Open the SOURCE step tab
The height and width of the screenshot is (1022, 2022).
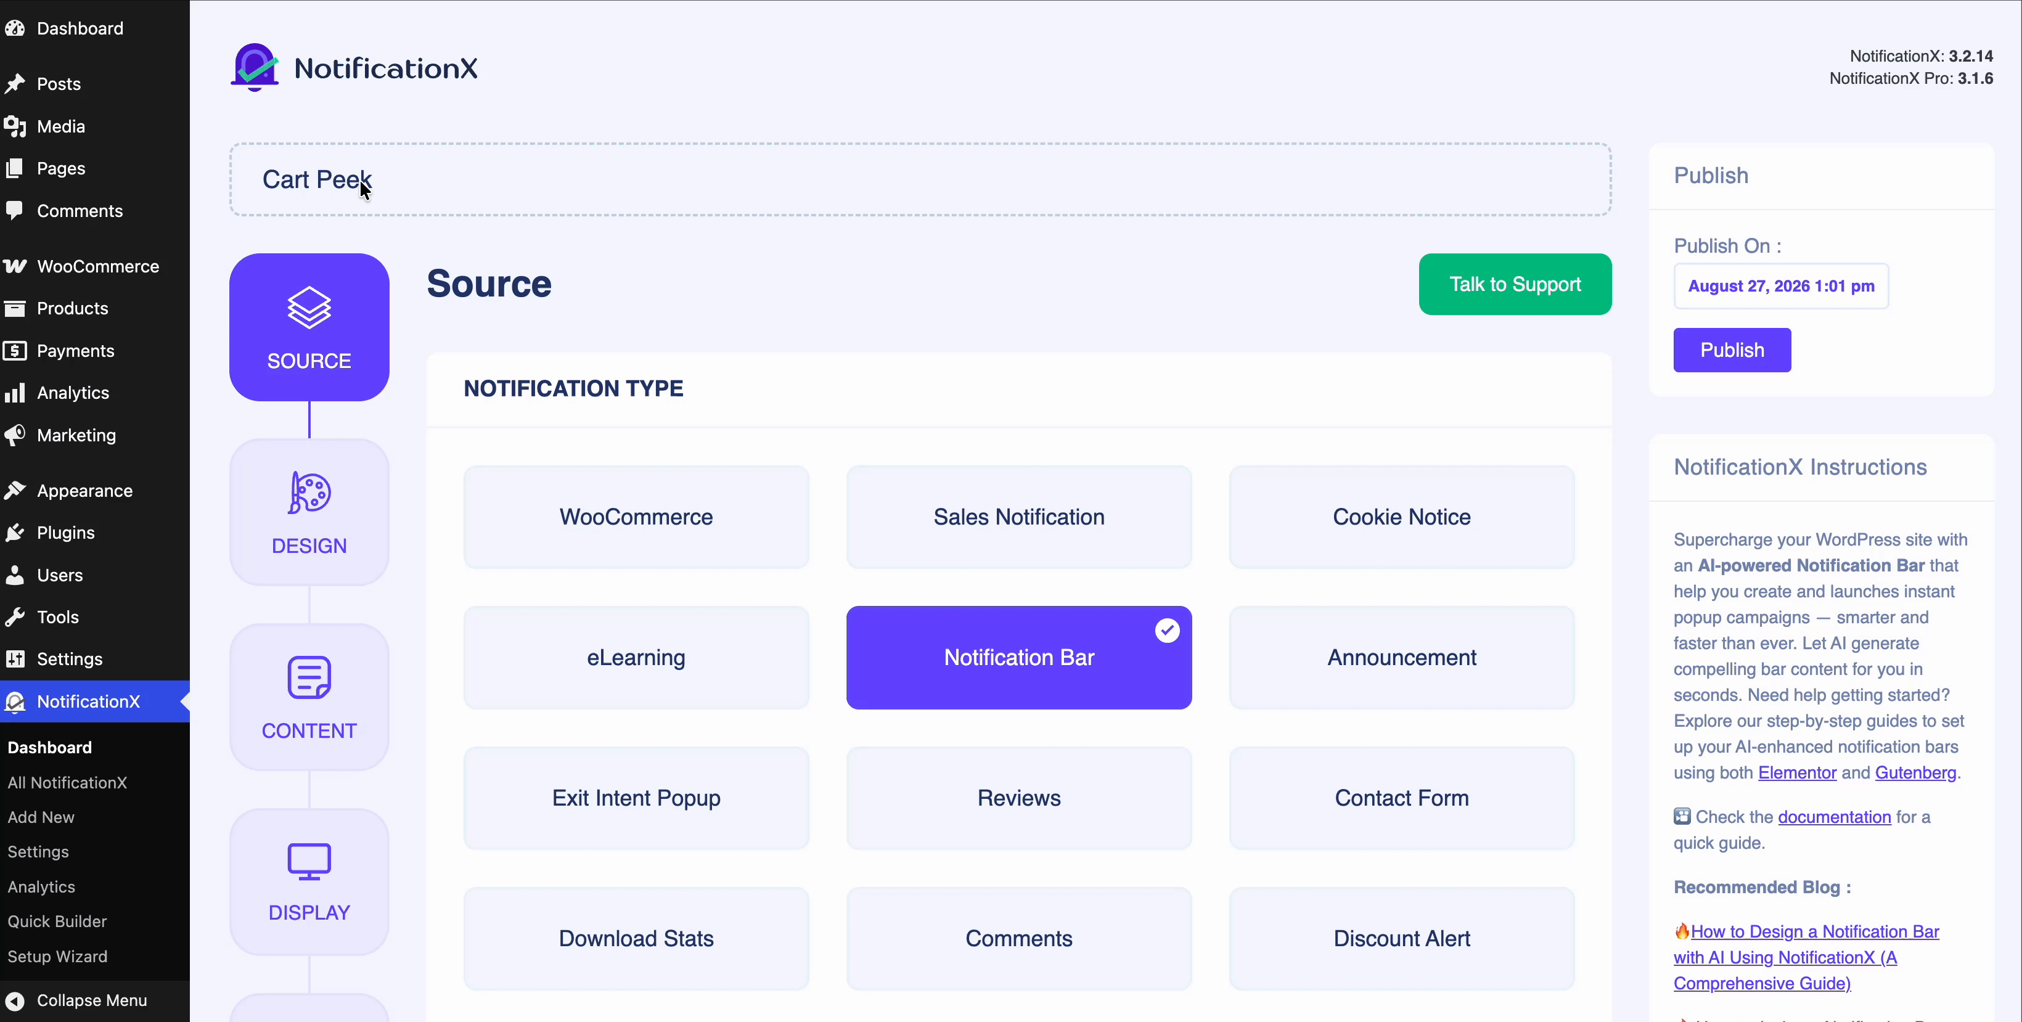click(x=309, y=327)
